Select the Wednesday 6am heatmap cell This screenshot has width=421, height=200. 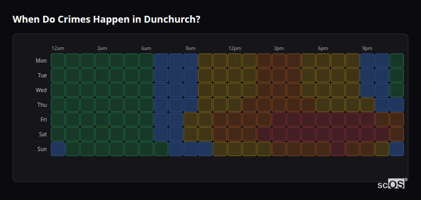tap(146, 90)
